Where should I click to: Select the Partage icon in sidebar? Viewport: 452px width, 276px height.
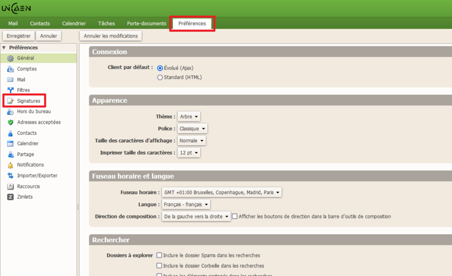[10, 154]
